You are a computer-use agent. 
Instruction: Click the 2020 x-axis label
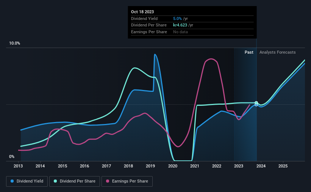pos(173,166)
